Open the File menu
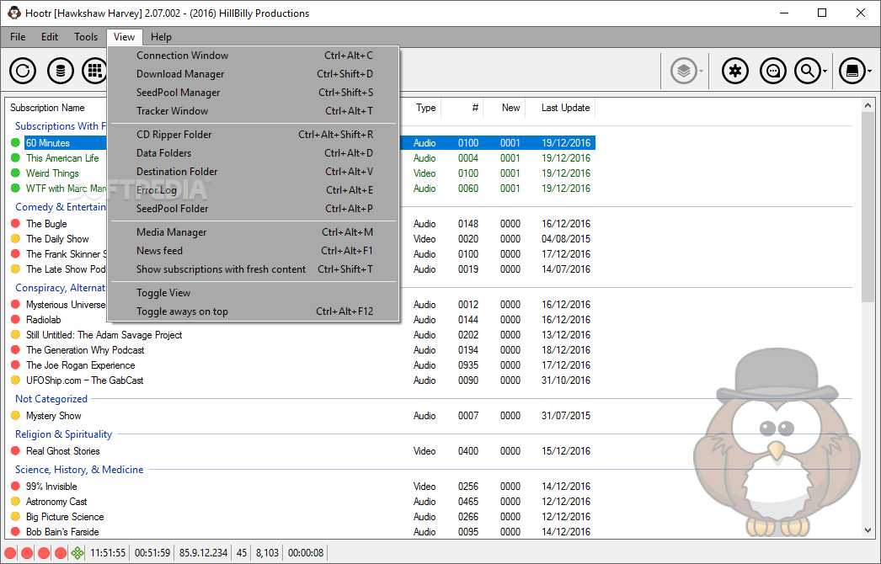 point(18,37)
